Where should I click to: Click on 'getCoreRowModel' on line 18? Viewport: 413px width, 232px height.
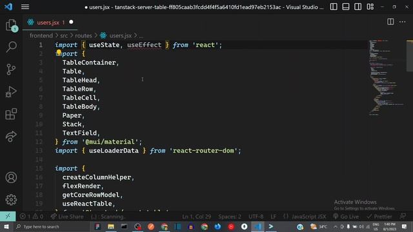coord(91,195)
